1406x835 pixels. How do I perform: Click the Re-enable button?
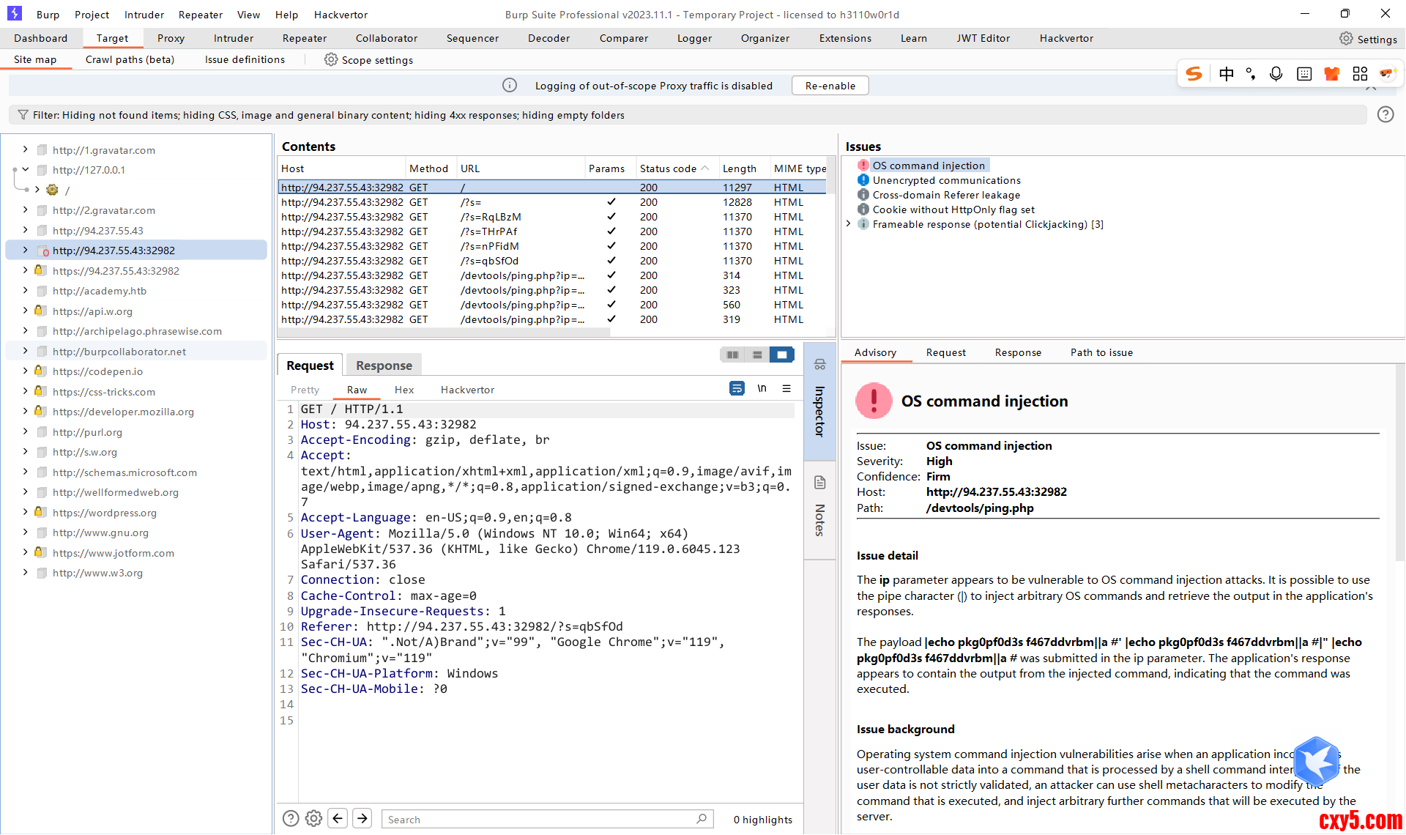tap(830, 86)
